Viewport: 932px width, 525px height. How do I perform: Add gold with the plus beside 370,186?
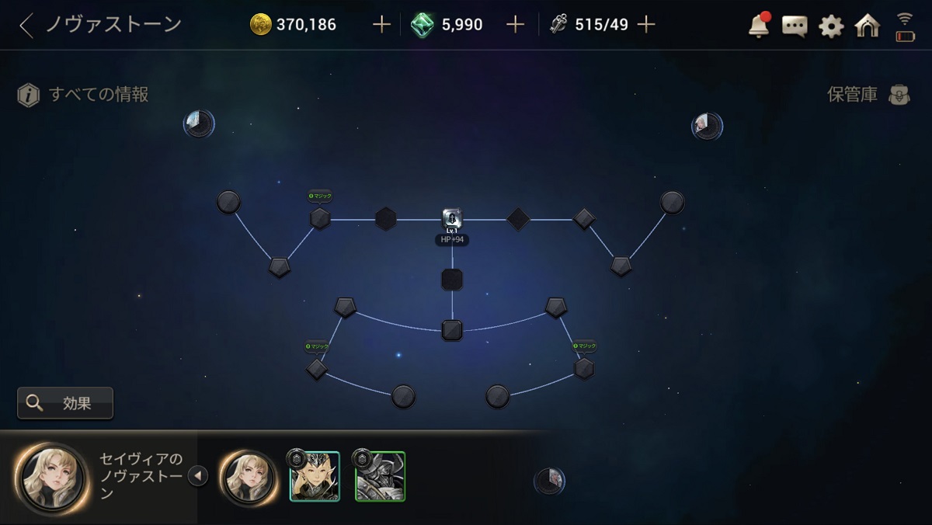pyautogui.click(x=381, y=25)
